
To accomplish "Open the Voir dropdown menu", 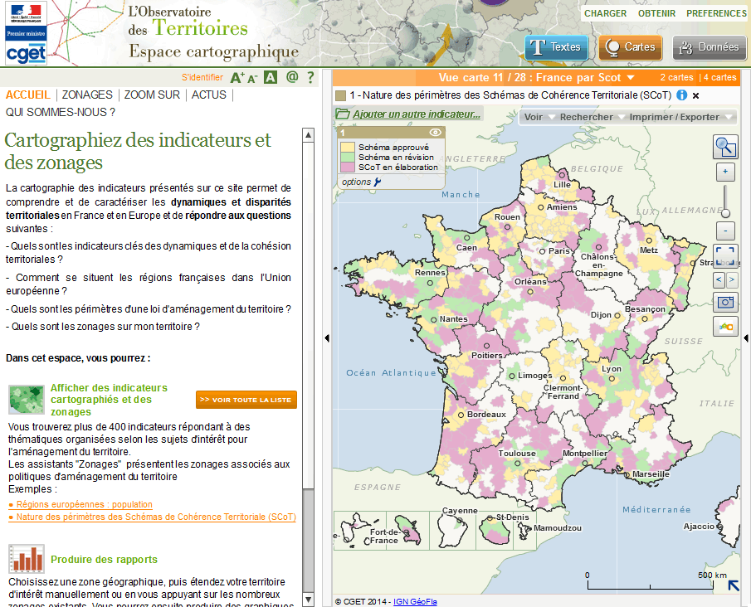I will tap(539, 117).
